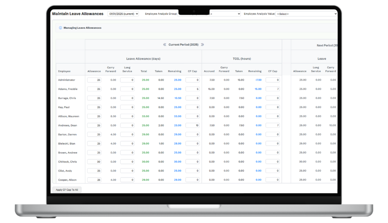Click leave Remaining 28.00 for Bielecki, Stan
388x223 pixels.
coord(177,143)
